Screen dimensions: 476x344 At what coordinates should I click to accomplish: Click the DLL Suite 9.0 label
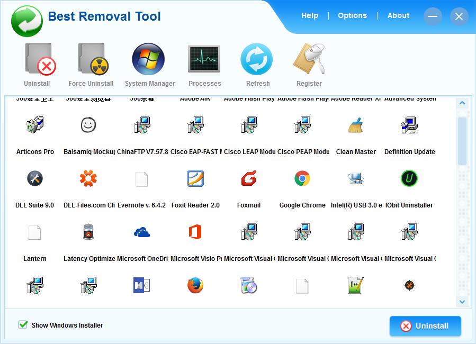(34, 205)
